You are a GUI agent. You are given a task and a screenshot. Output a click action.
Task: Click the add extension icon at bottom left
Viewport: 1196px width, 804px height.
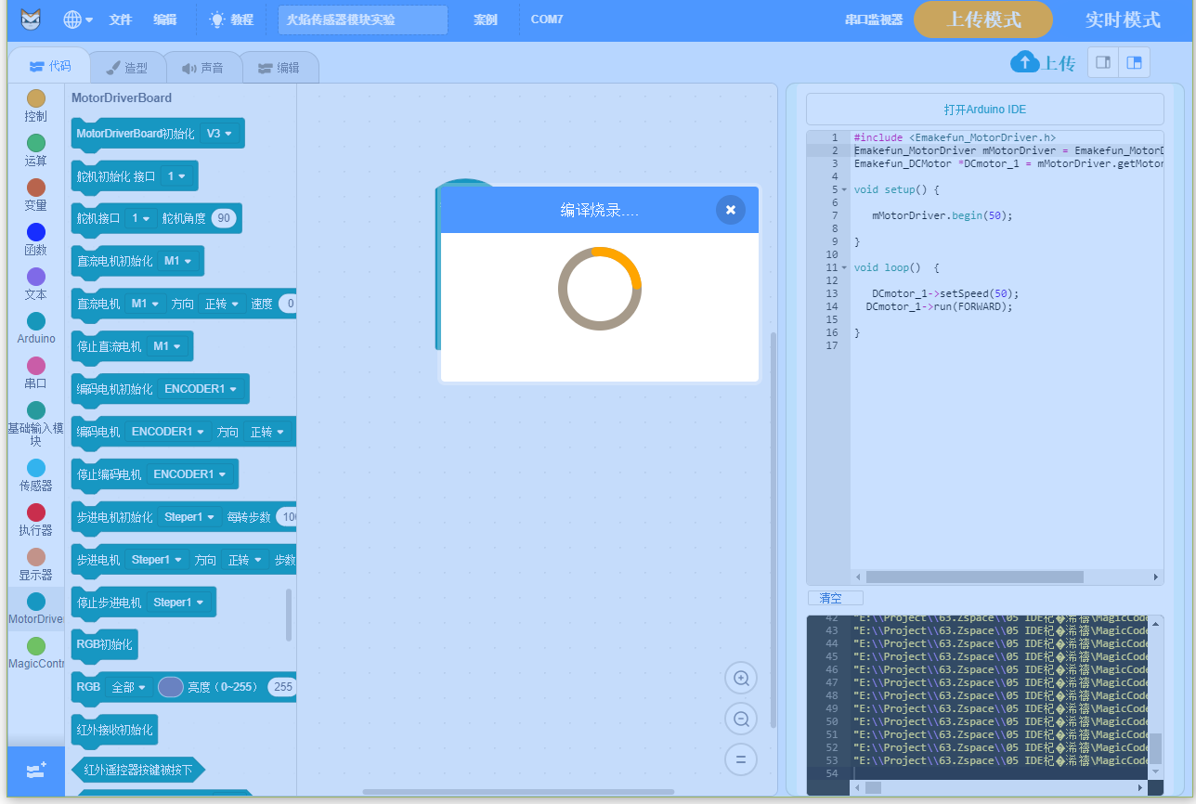click(36, 771)
